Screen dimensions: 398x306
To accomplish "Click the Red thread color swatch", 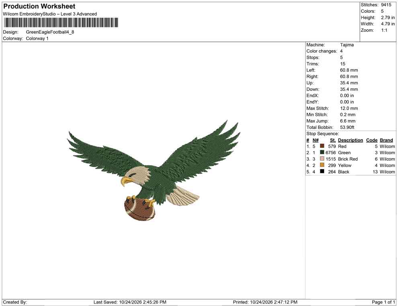I will click(x=322, y=146).
